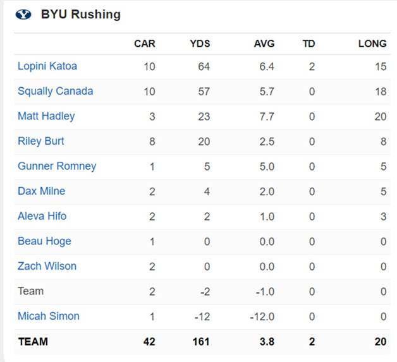Click the TD column header

click(308, 44)
